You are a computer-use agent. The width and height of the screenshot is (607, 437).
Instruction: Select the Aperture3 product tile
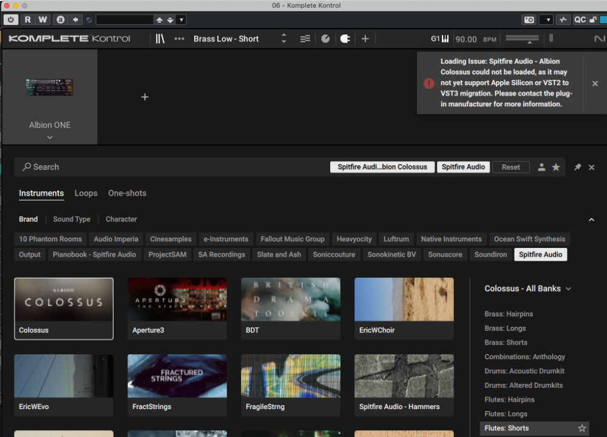pos(177,309)
